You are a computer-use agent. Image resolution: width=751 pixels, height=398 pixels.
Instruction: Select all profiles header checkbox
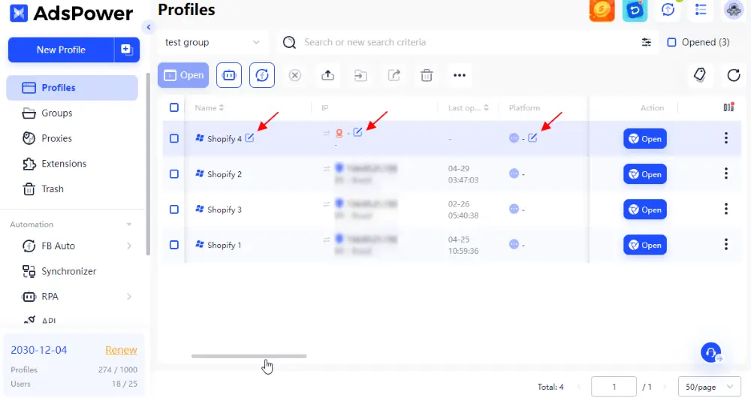(174, 107)
